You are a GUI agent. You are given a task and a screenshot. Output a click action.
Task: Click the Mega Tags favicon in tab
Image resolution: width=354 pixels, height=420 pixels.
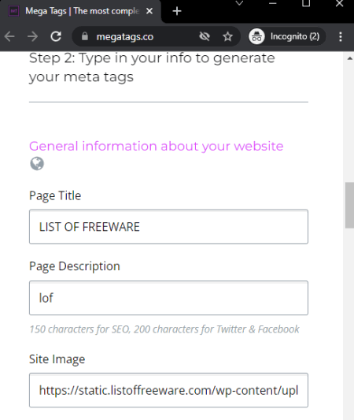[13, 11]
